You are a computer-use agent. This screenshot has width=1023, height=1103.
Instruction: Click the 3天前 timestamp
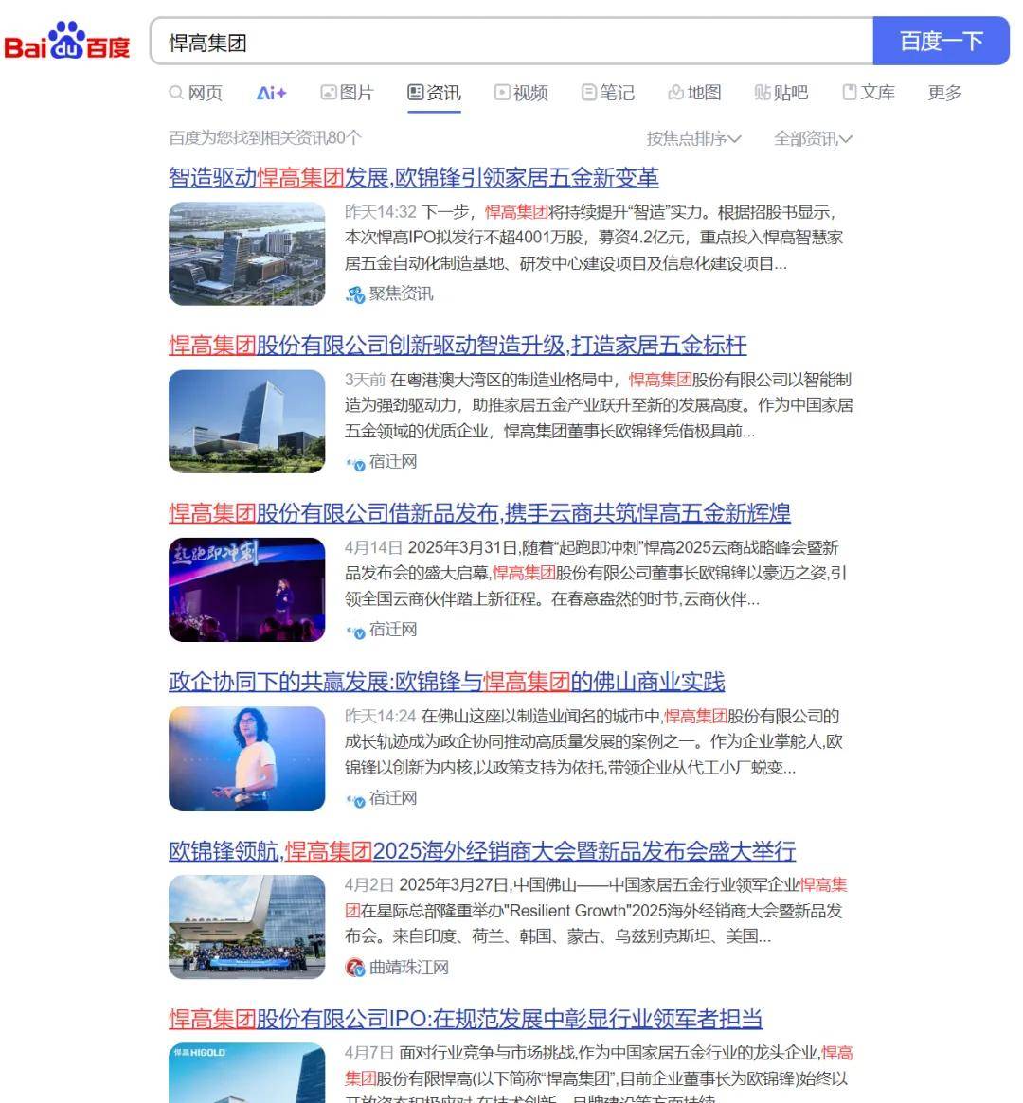pos(366,380)
